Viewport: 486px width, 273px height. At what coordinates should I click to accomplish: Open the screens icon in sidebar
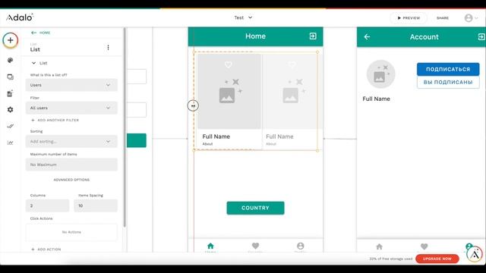10,77
